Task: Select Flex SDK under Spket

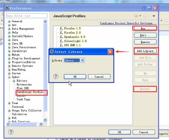Action: (x=23, y=88)
